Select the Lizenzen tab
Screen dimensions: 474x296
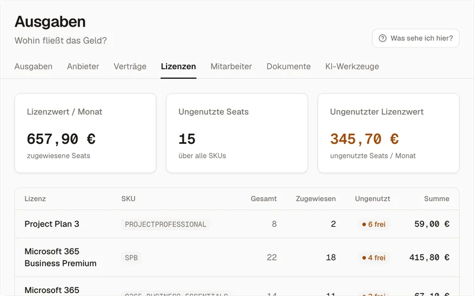pyautogui.click(x=178, y=66)
